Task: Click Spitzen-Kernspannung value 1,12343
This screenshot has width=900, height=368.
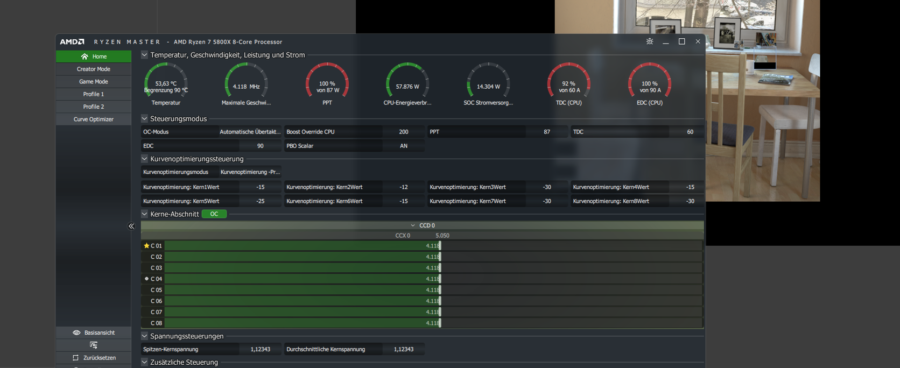Action: [x=261, y=349]
